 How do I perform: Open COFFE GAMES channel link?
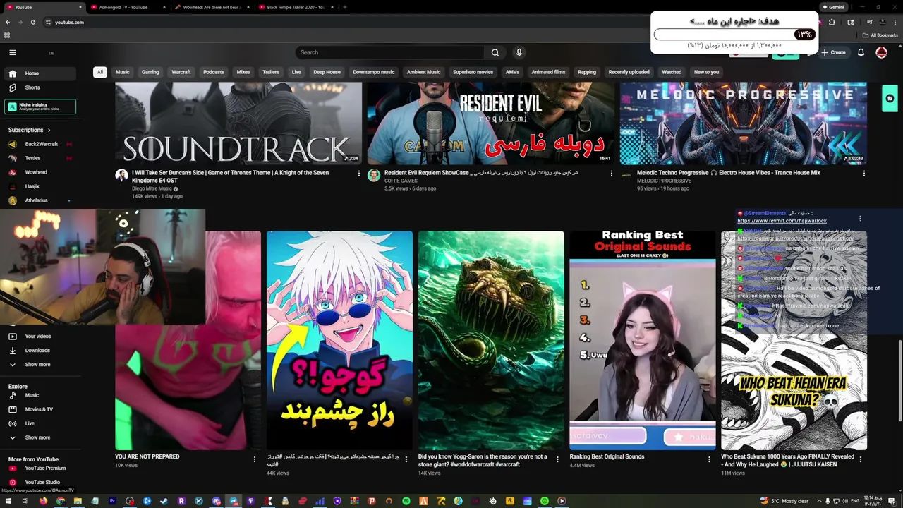pos(401,181)
